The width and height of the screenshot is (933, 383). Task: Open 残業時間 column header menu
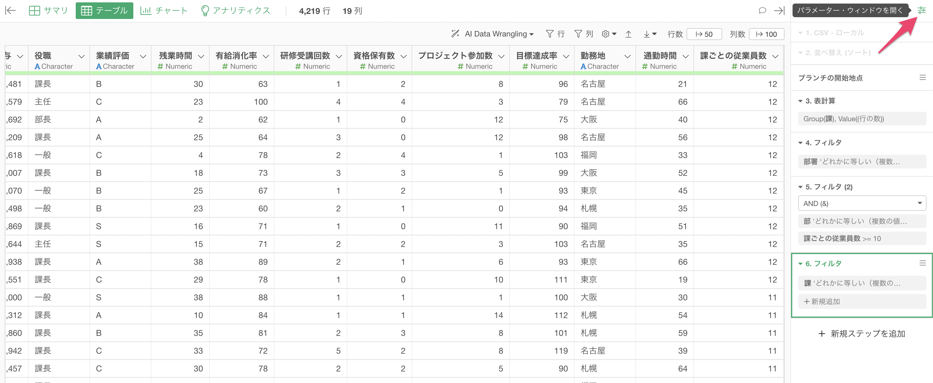coord(201,56)
